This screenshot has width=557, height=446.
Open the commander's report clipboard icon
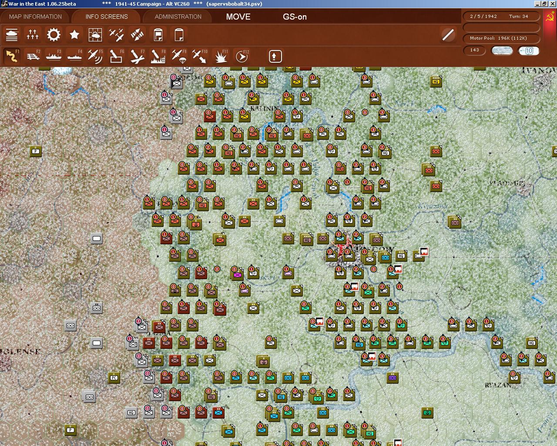[158, 35]
